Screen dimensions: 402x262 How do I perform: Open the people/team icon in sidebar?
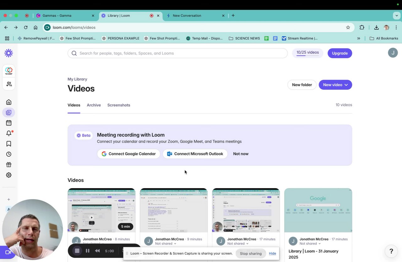(9, 84)
